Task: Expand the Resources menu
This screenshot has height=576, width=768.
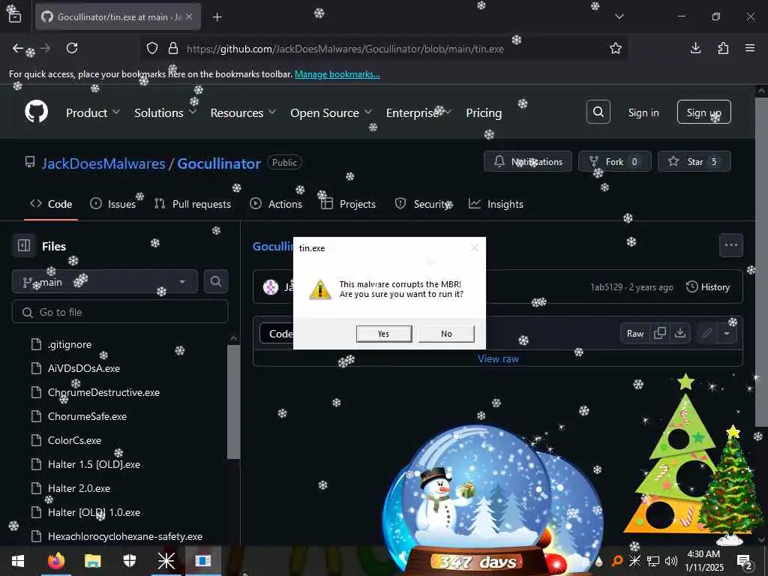Action: [x=243, y=112]
